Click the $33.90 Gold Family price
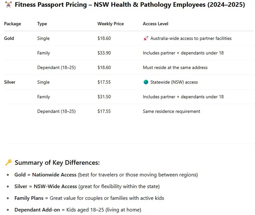Viewport: 255px width, 215px height. point(104,53)
